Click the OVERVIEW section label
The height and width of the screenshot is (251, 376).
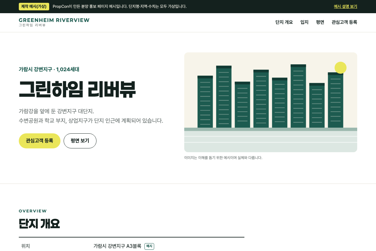(x=33, y=211)
